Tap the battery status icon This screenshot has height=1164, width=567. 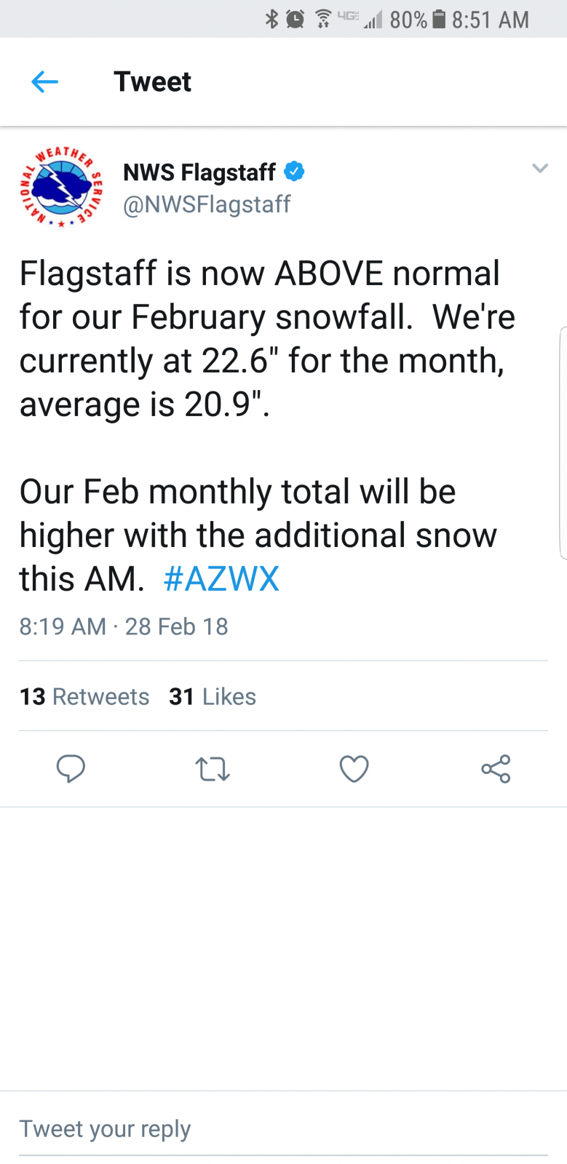(x=438, y=19)
